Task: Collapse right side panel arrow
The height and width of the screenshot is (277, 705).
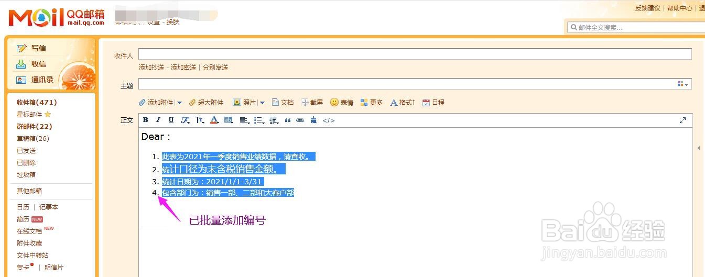Action: [699, 148]
